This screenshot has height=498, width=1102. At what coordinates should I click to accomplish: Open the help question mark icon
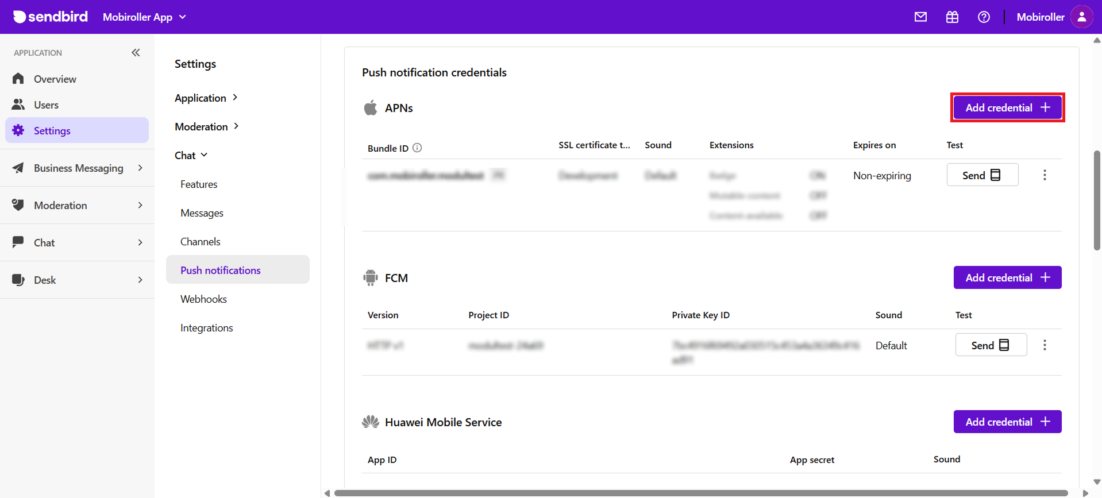(984, 17)
